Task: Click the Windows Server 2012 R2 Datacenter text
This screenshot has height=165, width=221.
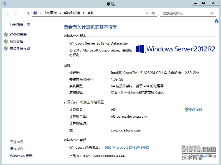Action: point(99,43)
